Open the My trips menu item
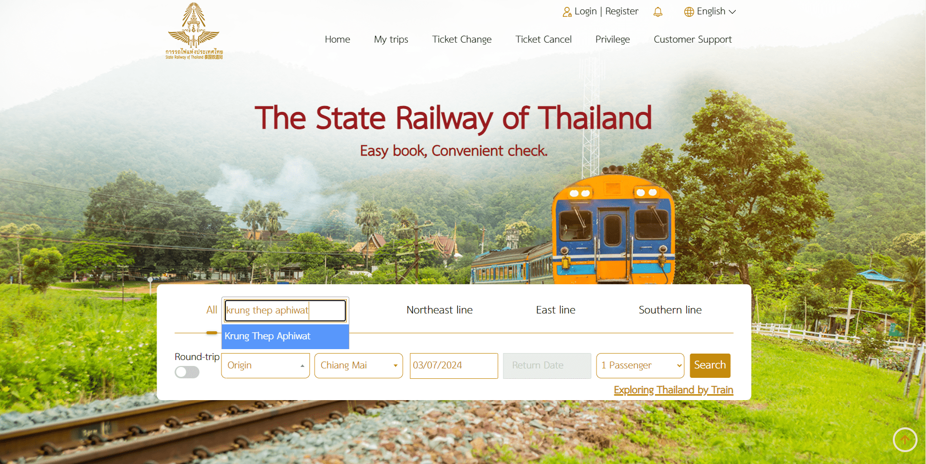The image size is (926, 464). [x=391, y=40]
